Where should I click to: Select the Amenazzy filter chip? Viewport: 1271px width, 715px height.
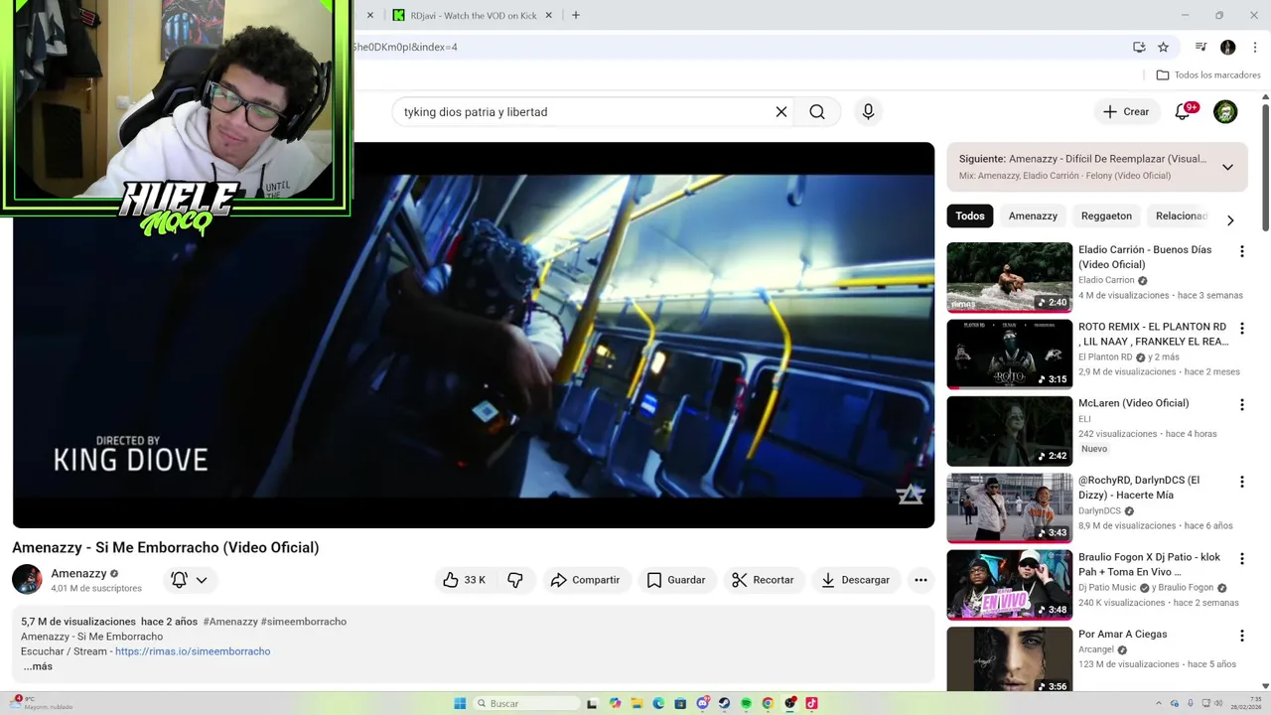1033,215
